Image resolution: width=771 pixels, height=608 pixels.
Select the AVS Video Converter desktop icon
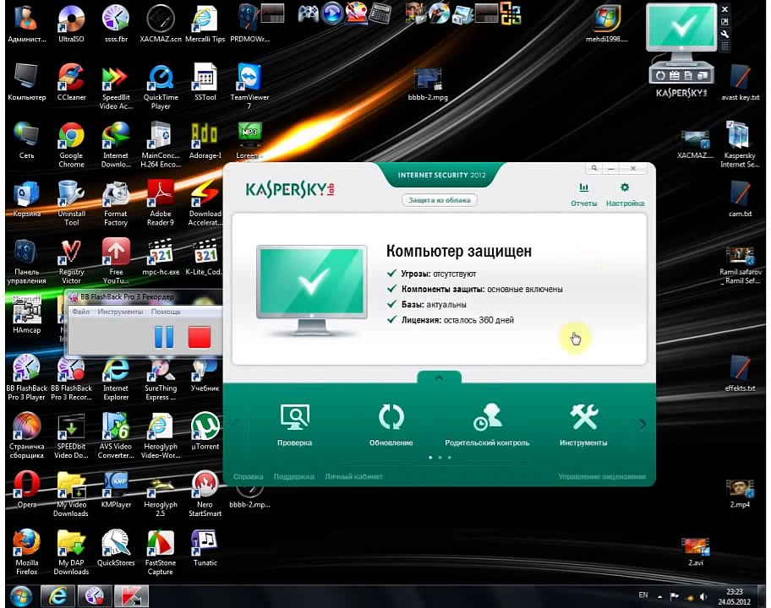[116, 436]
